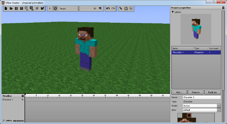227x124 pixels.
Task: Minimize the Mine-imator window
Action: click(x=209, y=2)
